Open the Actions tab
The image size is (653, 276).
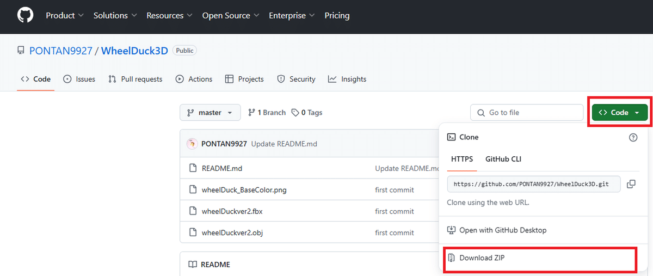(194, 79)
